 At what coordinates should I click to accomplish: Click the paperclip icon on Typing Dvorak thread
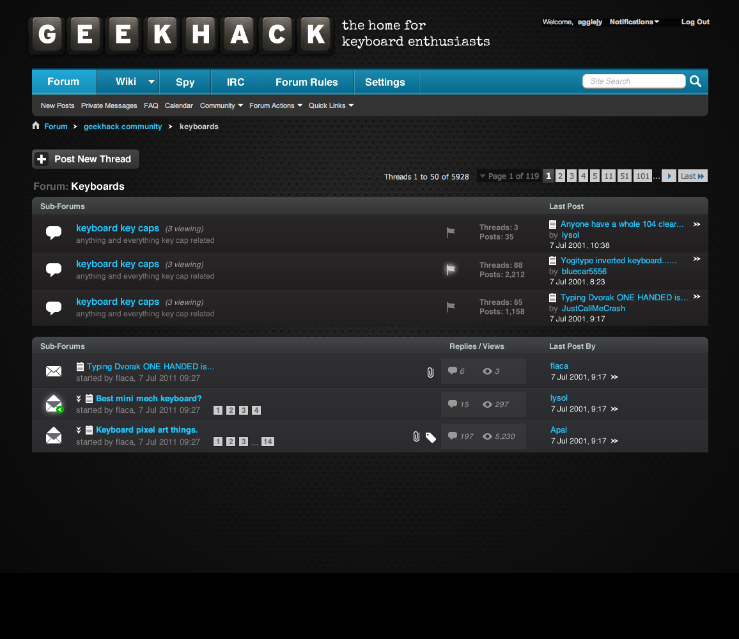(x=430, y=372)
